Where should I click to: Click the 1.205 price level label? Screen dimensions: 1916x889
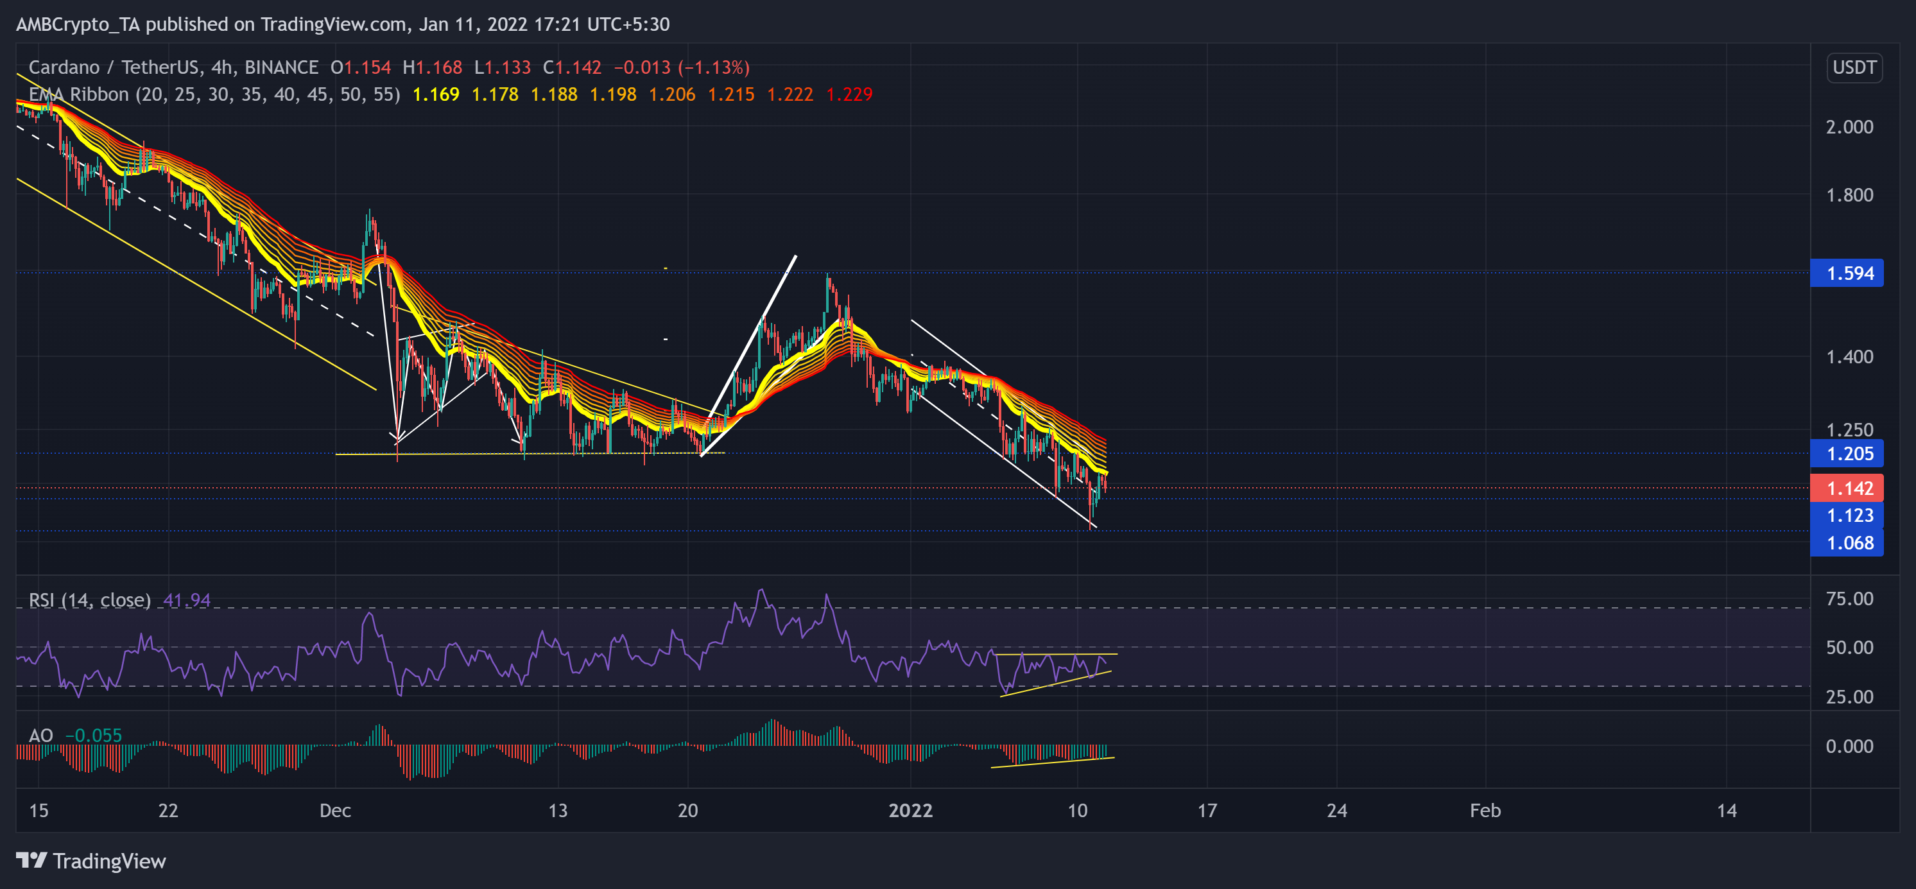click(1847, 453)
